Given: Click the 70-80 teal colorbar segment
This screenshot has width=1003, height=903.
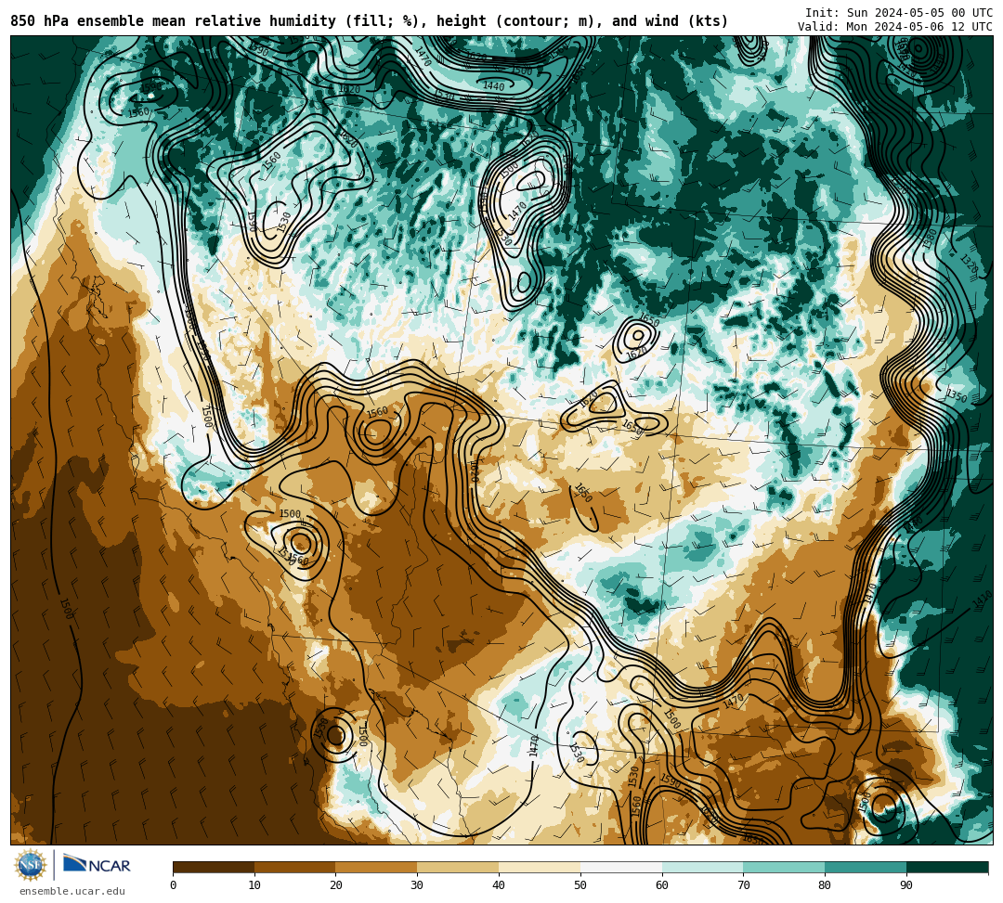Looking at the screenshot, I should (x=784, y=867).
